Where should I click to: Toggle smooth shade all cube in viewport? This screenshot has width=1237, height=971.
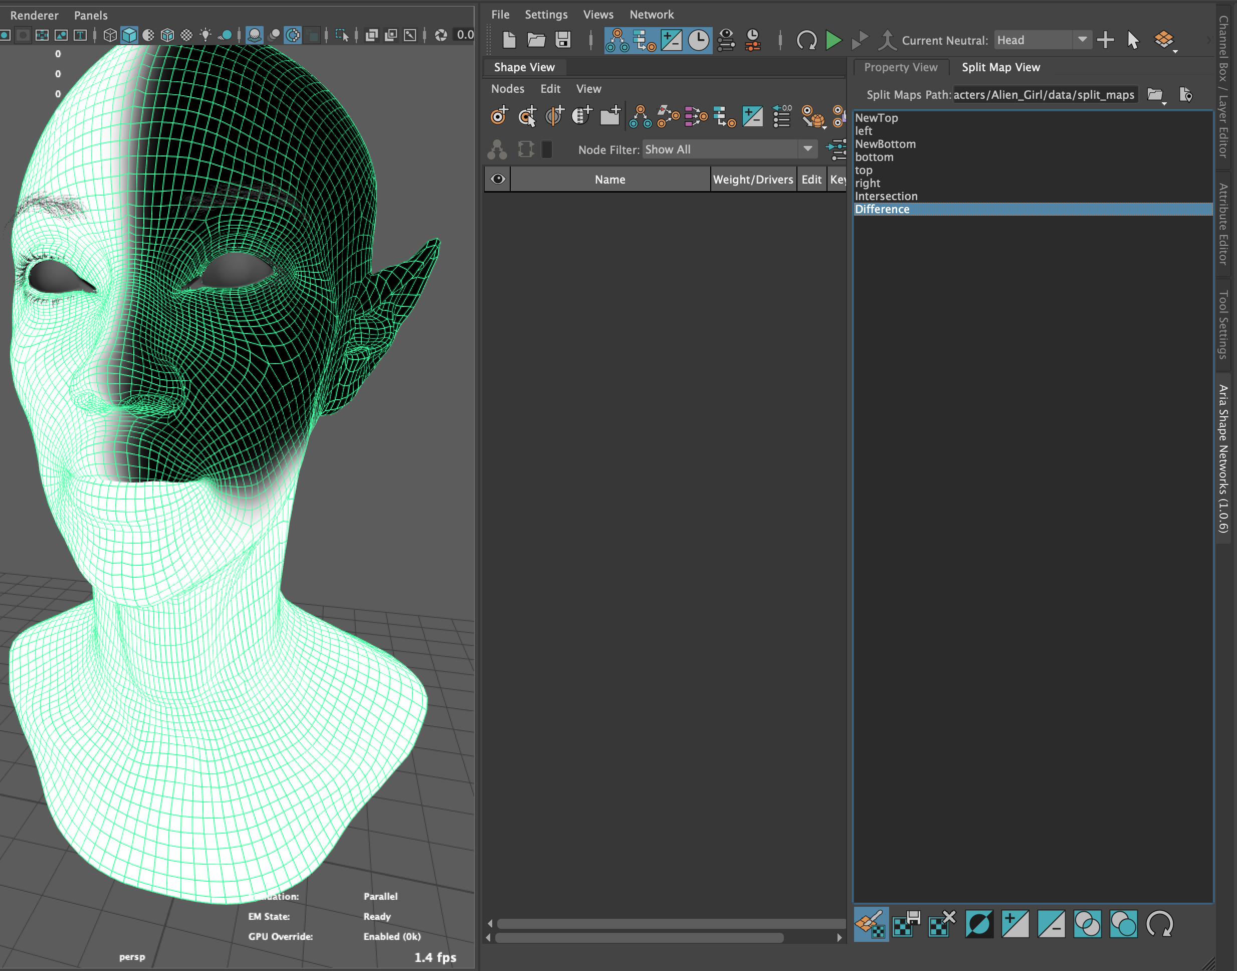pos(129,35)
